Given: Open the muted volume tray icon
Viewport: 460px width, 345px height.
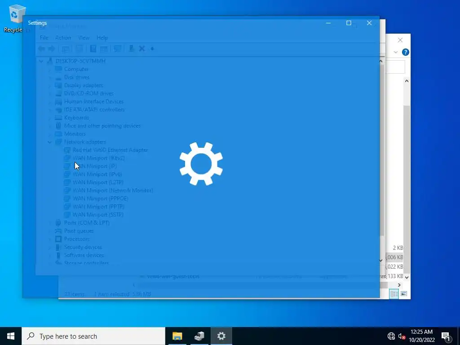Looking at the screenshot, I should point(402,336).
